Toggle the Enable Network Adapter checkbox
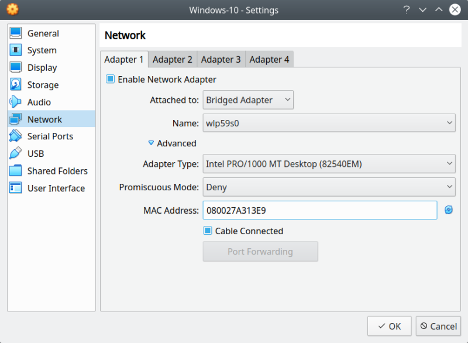 (x=110, y=79)
